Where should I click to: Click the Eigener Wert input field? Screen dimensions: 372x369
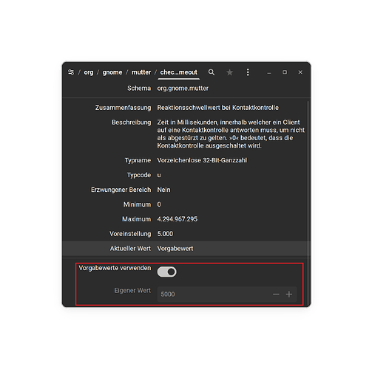pyautogui.click(x=227, y=294)
